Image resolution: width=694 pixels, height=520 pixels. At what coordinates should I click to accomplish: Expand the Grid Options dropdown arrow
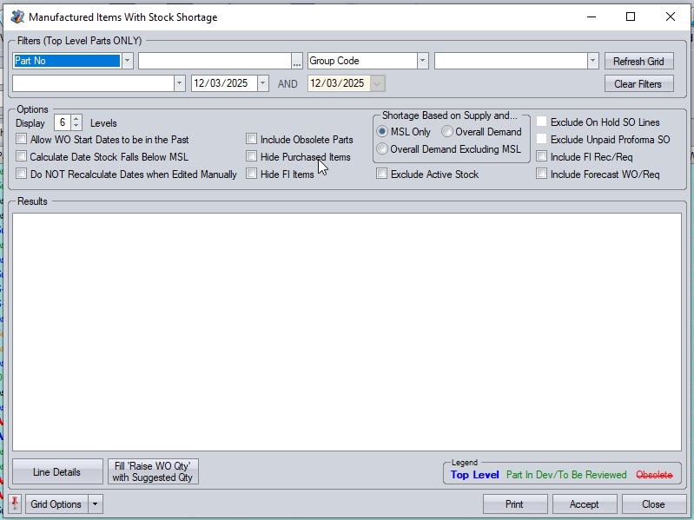[96, 504]
